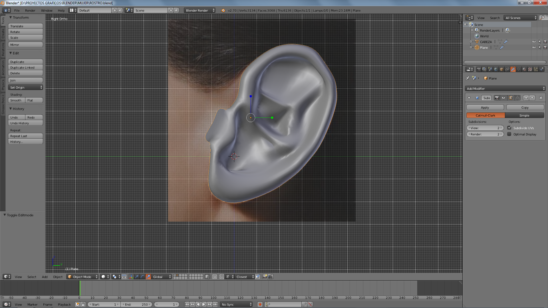Open the Material properties sphere tab
This screenshot has height=308, width=548.
click(524, 69)
